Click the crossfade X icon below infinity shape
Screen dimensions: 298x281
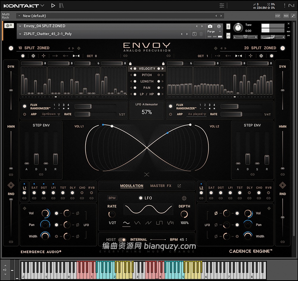147,174
